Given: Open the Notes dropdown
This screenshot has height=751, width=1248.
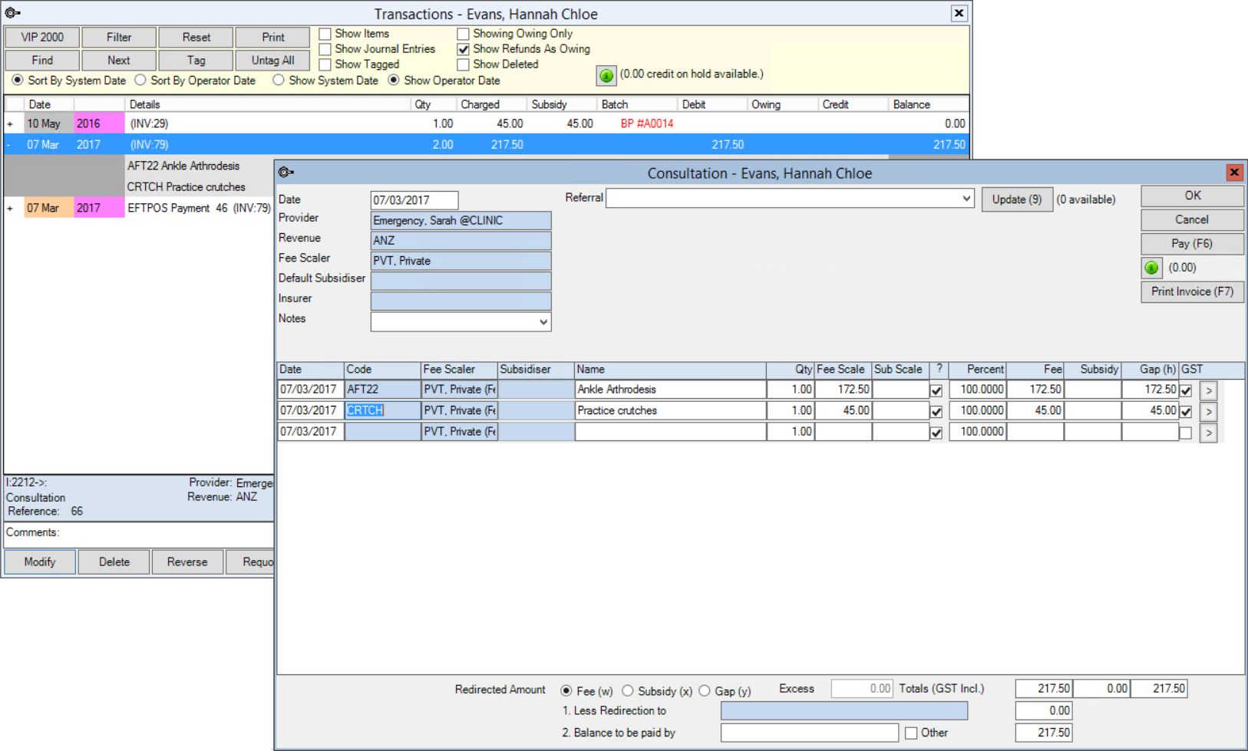Looking at the screenshot, I should 543,322.
